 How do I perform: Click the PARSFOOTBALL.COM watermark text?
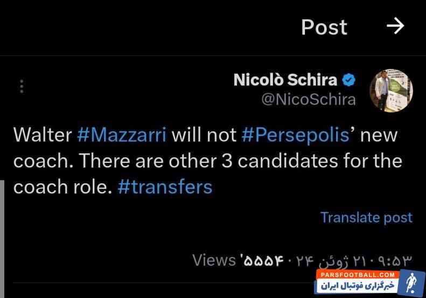(358, 275)
